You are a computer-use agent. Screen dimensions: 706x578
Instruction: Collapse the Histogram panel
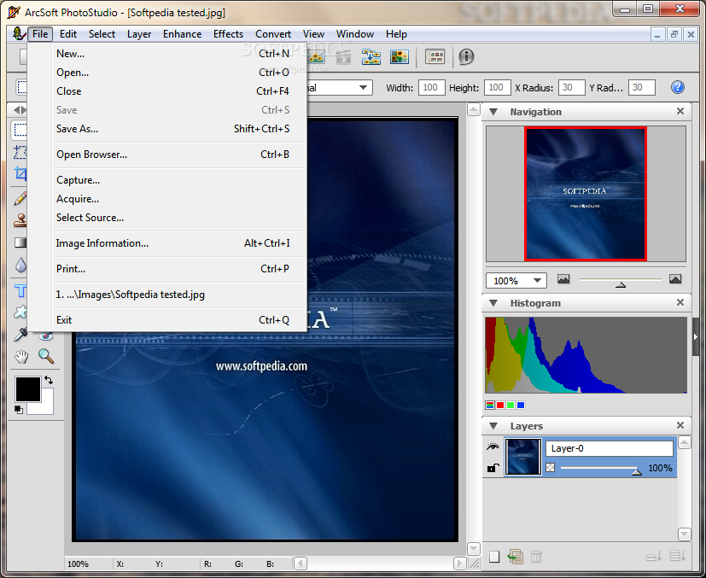click(493, 303)
